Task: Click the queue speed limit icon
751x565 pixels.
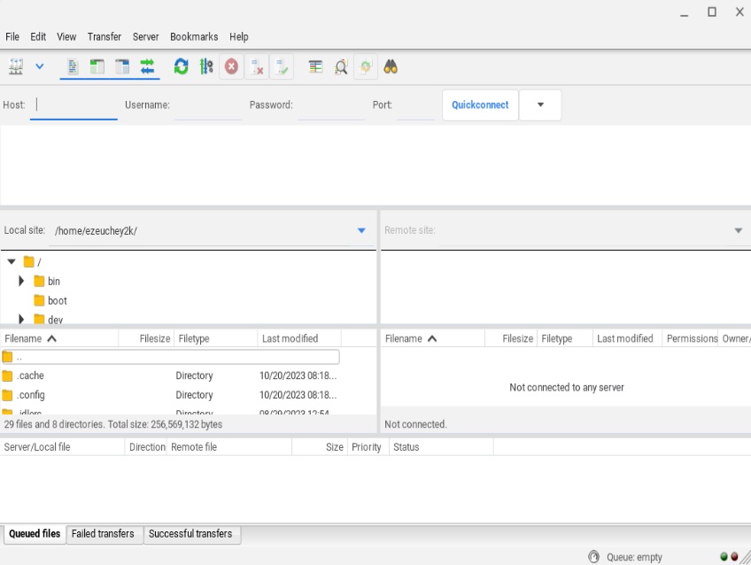Action: pyautogui.click(x=594, y=557)
